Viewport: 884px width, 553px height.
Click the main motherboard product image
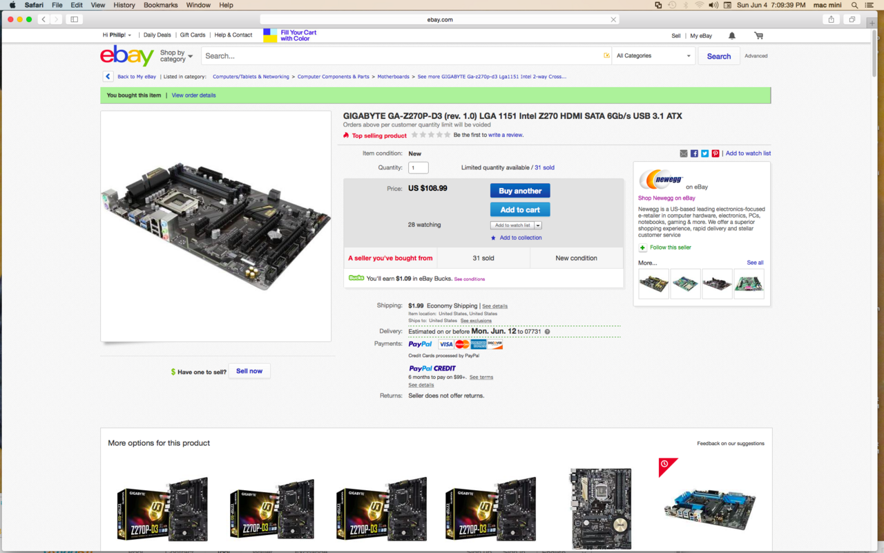pos(215,226)
